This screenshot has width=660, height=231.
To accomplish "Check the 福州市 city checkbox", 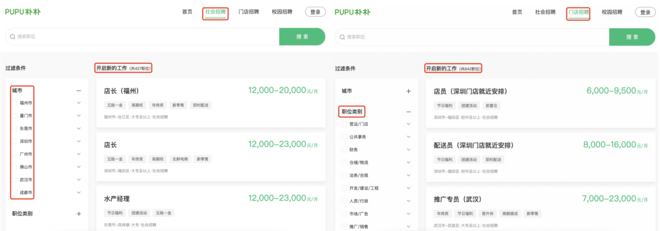I will 15,103.
